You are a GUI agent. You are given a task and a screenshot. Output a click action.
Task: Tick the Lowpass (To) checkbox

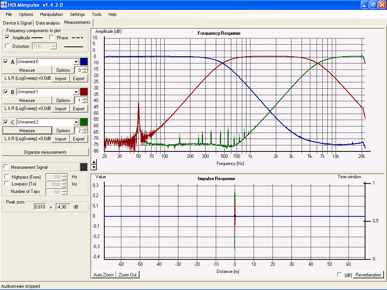7,184
